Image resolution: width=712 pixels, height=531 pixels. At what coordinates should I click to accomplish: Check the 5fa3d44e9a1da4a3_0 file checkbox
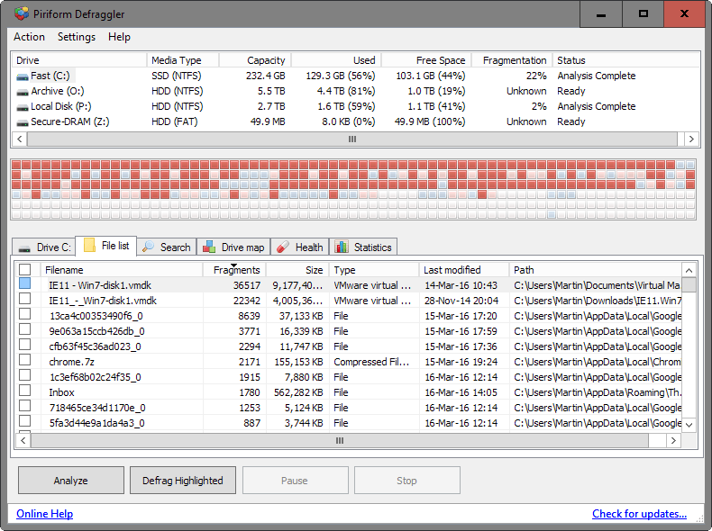tap(24, 421)
